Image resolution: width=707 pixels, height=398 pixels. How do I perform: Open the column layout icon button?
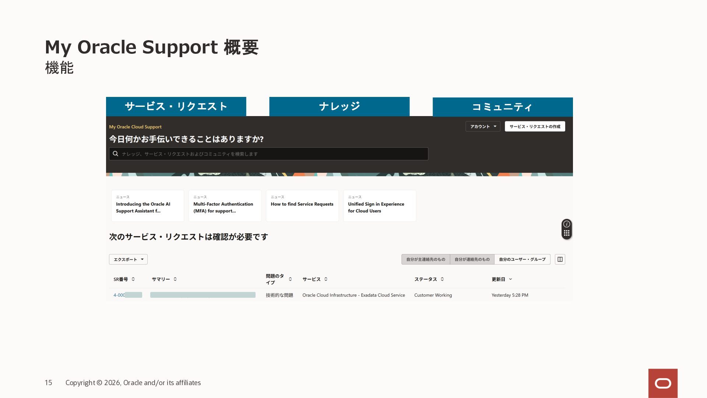tap(560, 259)
